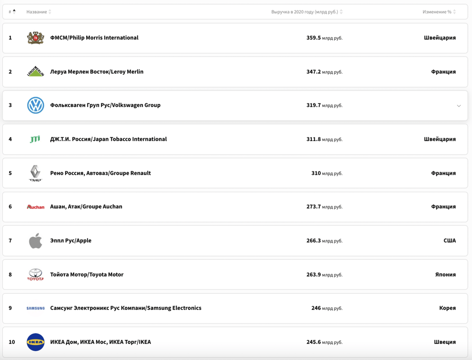Click Япония in the Toyota row
This screenshot has width=472, height=360.
[445, 275]
